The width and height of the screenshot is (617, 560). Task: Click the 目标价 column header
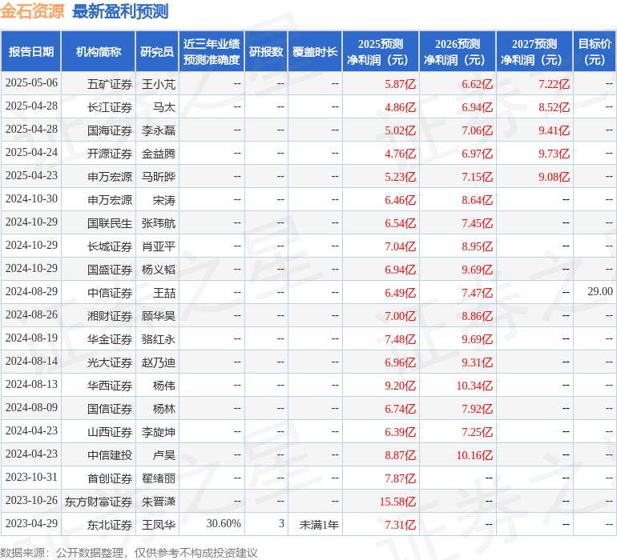[x=595, y=52]
